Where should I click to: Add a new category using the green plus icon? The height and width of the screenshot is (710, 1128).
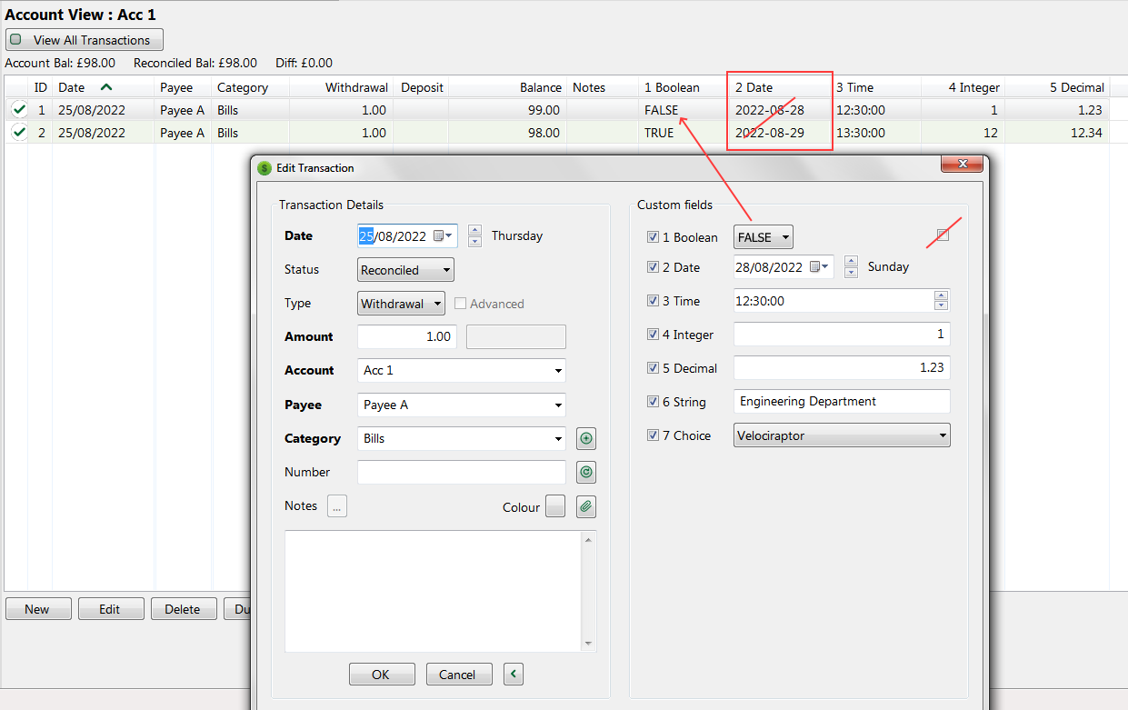pos(585,438)
